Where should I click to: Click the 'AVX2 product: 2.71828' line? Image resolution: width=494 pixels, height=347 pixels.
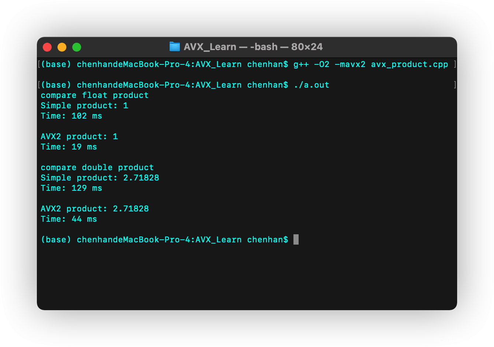click(x=95, y=209)
